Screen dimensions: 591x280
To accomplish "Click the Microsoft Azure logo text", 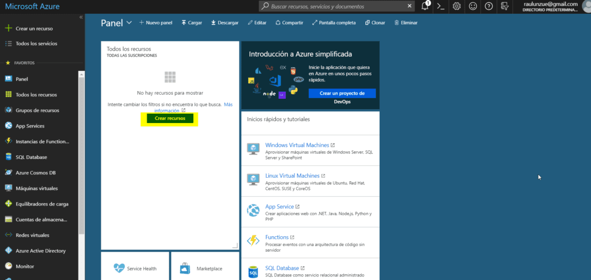I will click(x=32, y=6).
